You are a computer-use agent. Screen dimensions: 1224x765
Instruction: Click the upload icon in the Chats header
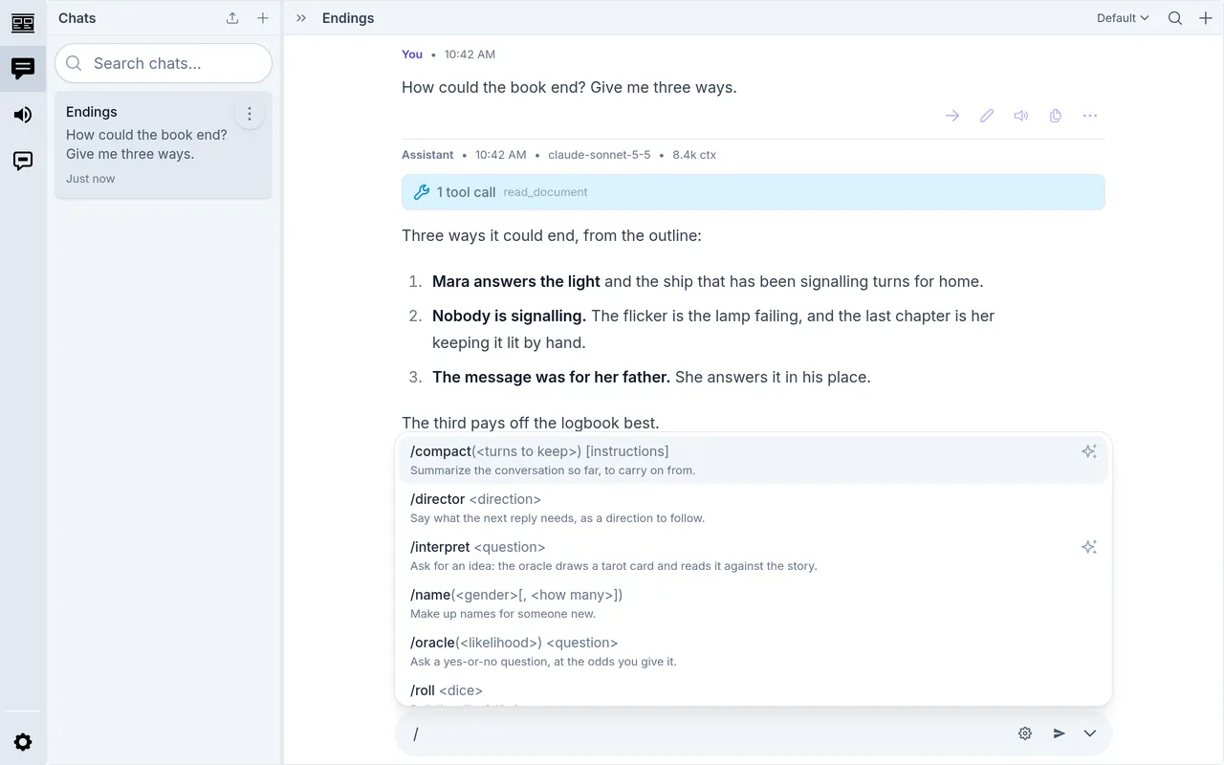232,18
